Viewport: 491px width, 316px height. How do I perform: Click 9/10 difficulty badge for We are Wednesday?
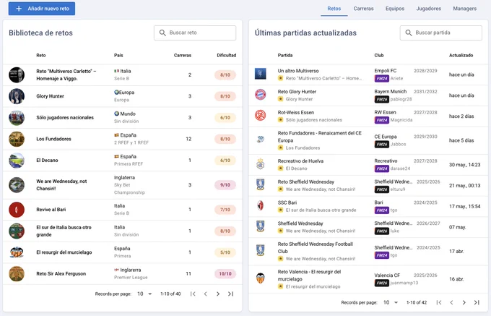tap(225, 185)
